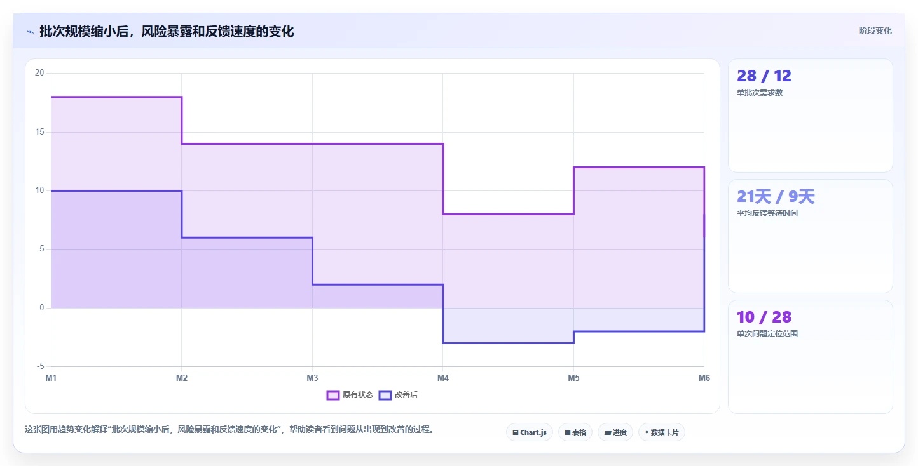918x466 pixels.
Task: Click the 表格 tag pill
Action: [575, 432]
